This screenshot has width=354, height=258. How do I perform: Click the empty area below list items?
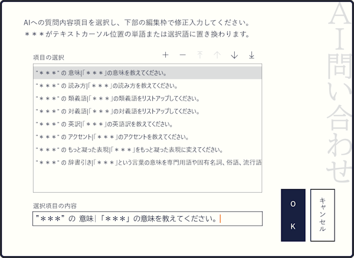coord(147,181)
